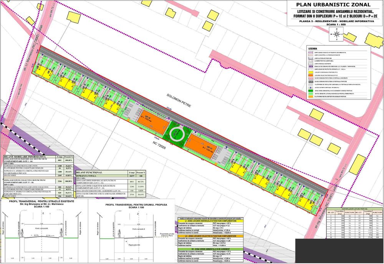Click the SOLOMON PETRE parcel label

tap(179, 100)
